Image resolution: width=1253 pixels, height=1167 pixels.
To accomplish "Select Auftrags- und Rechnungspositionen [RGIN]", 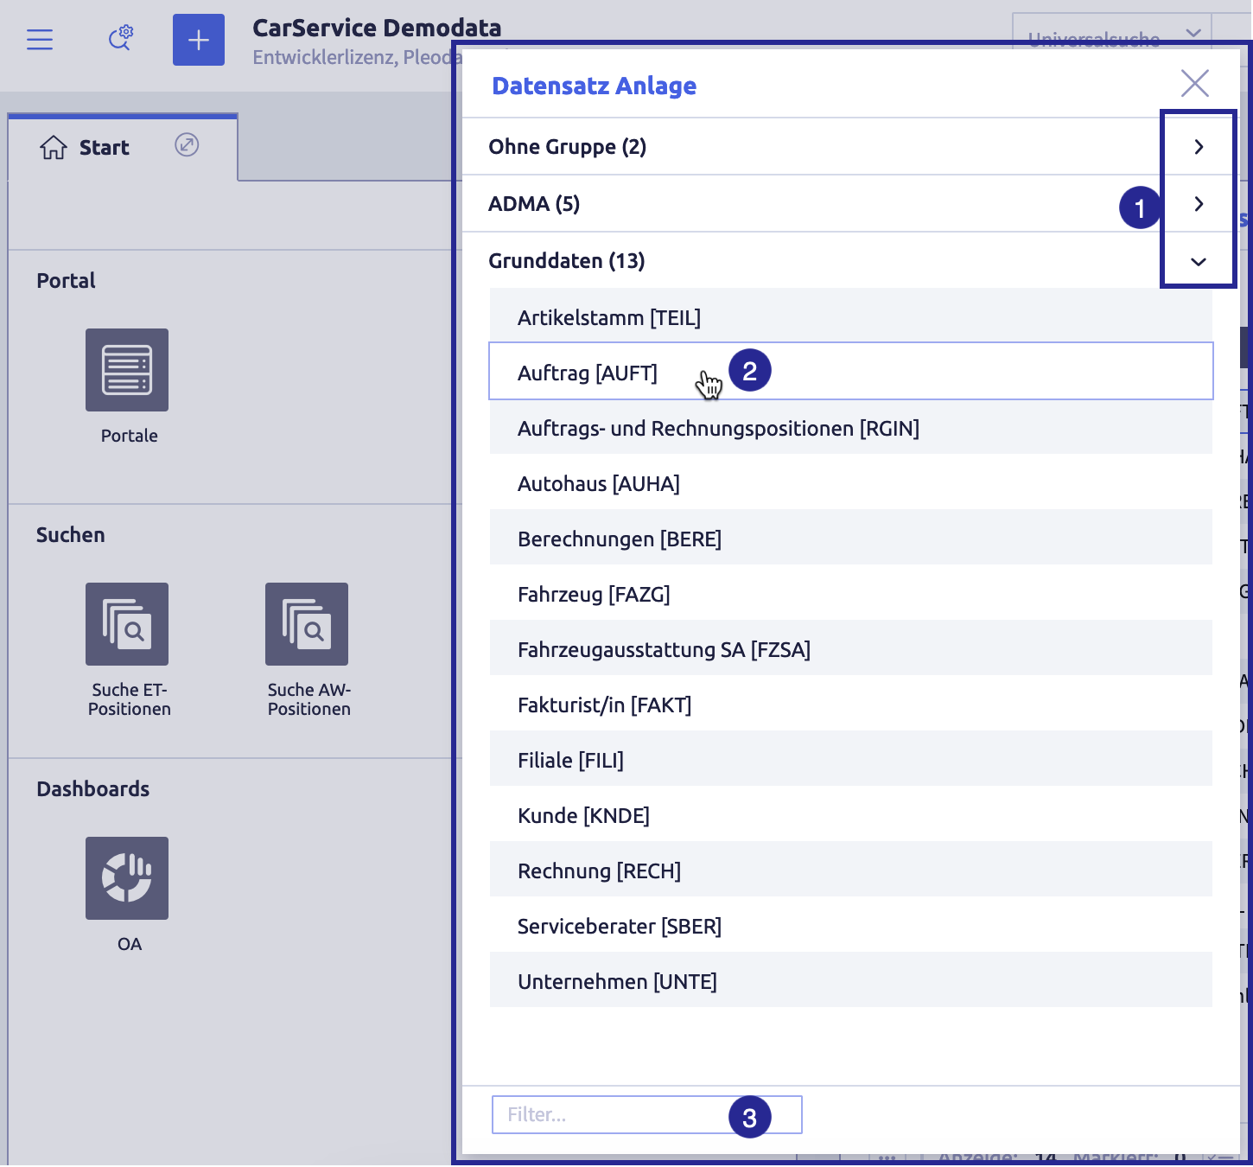I will [x=851, y=428].
